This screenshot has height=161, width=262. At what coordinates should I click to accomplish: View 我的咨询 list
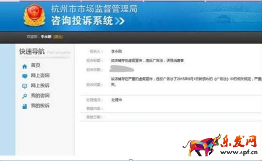coord(40,95)
